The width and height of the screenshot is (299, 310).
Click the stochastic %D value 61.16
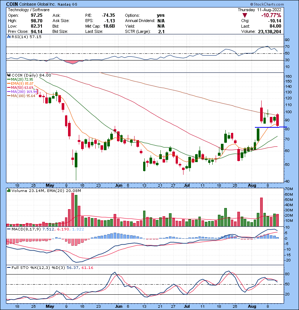click(x=87, y=268)
